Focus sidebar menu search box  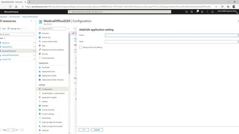click(x=52, y=29)
